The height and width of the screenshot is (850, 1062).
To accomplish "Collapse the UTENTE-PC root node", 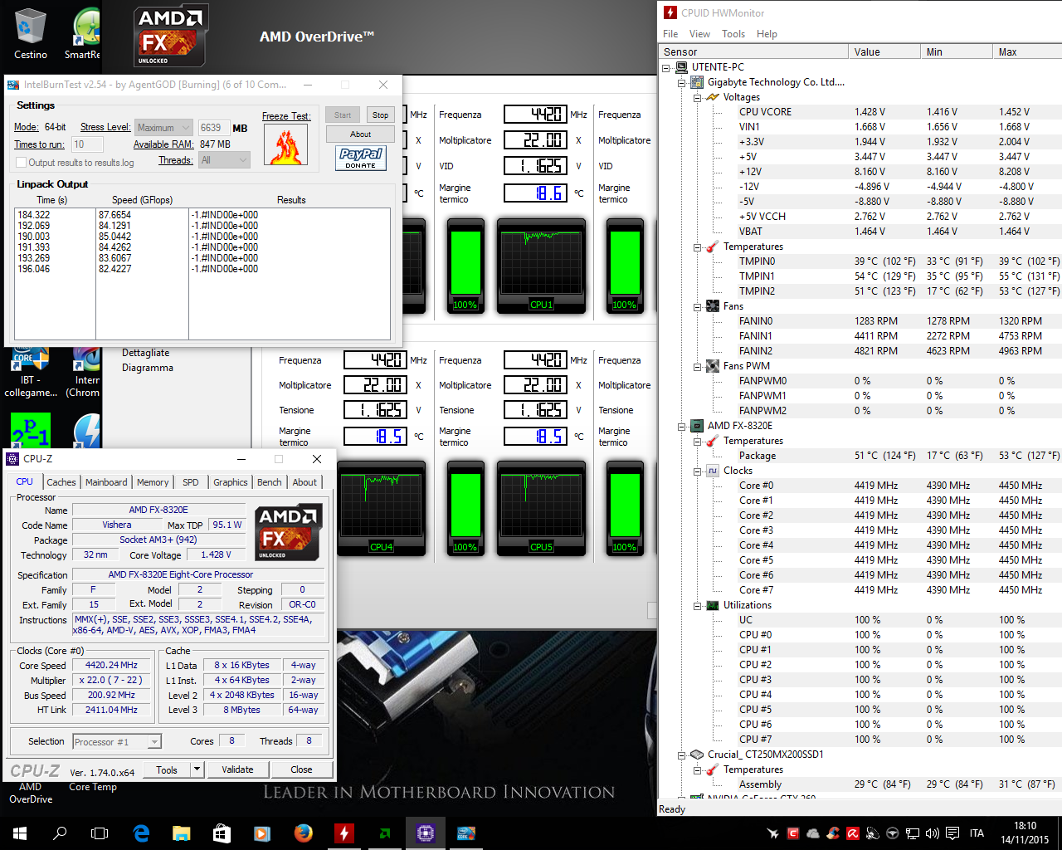I will [x=666, y=67].
